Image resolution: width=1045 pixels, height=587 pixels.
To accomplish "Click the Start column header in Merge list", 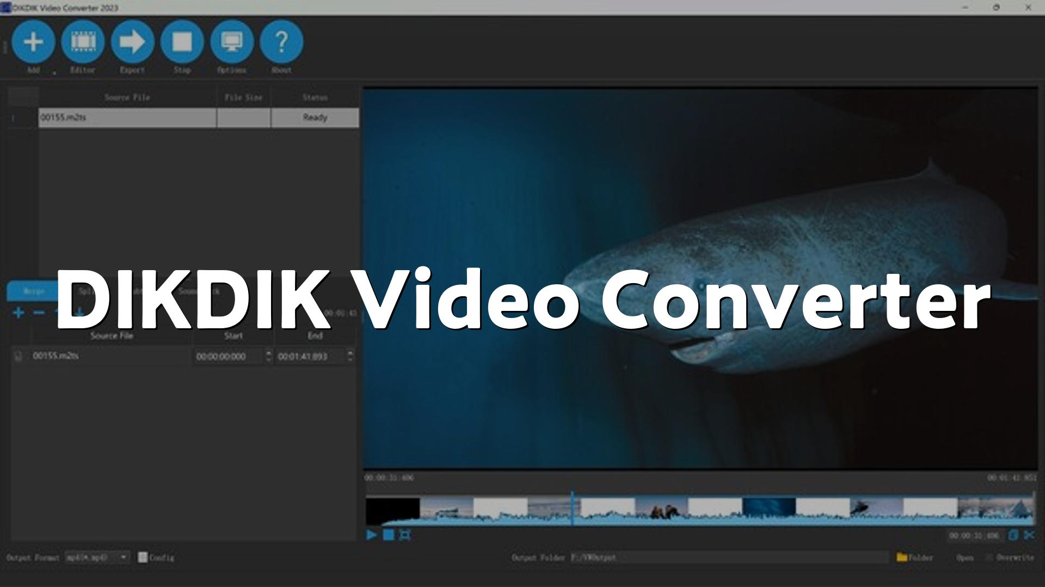I will coord(233,336).
